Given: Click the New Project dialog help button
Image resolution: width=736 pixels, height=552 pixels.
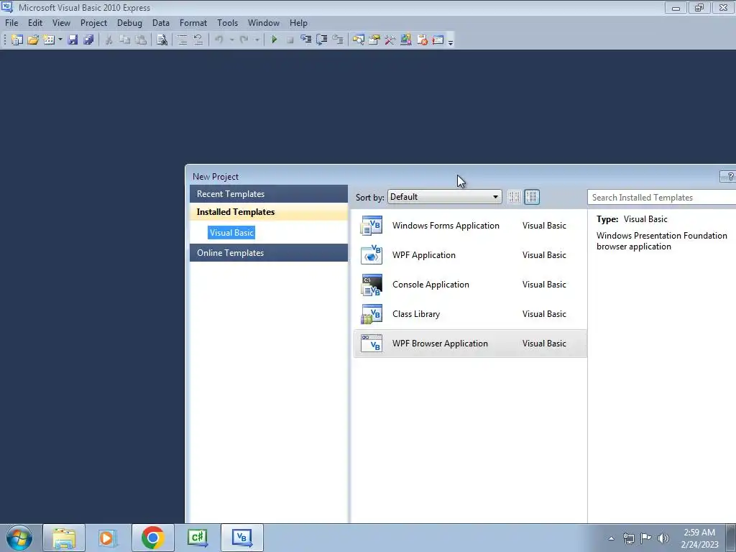Looking at the screenshot, I should click(729, 177).
